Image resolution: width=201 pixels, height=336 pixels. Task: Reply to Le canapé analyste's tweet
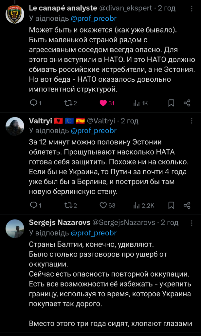(34, 103)
